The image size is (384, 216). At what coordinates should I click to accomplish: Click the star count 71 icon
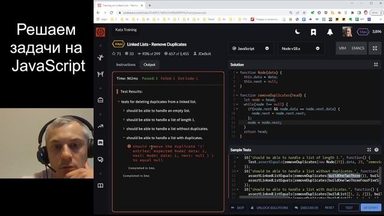[x=113, y=53]
